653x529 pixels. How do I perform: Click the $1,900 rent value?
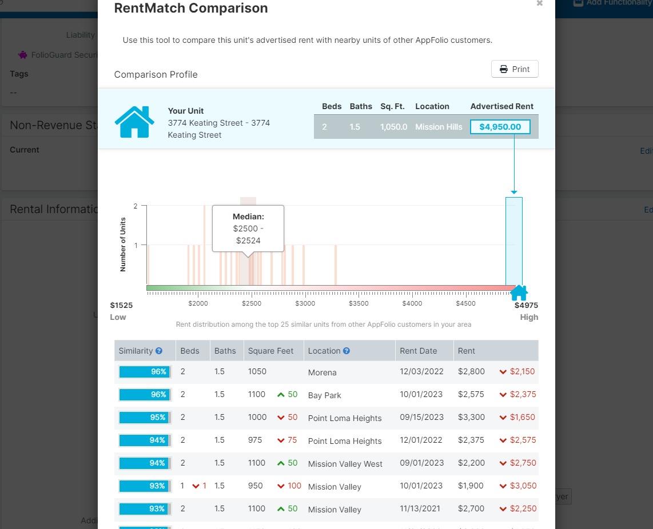[x=471, y=486]
